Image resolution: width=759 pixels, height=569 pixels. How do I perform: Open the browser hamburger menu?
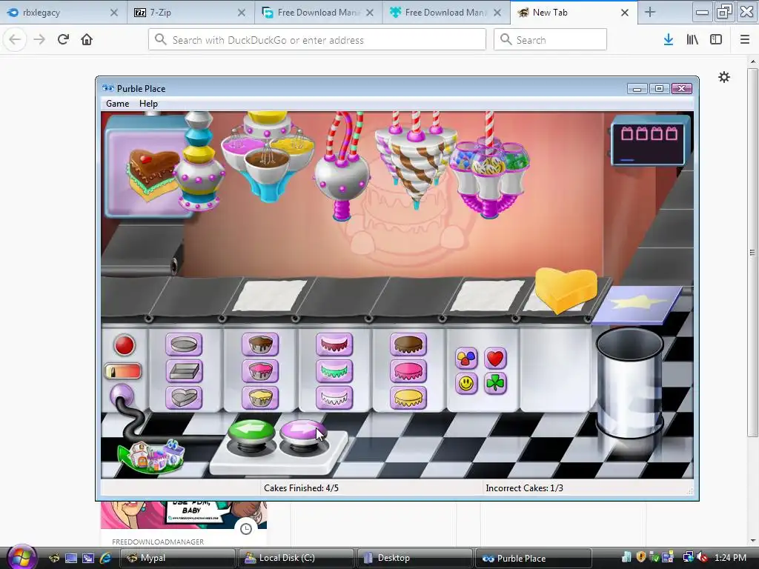pyautogui.click(x=745, y=40)
